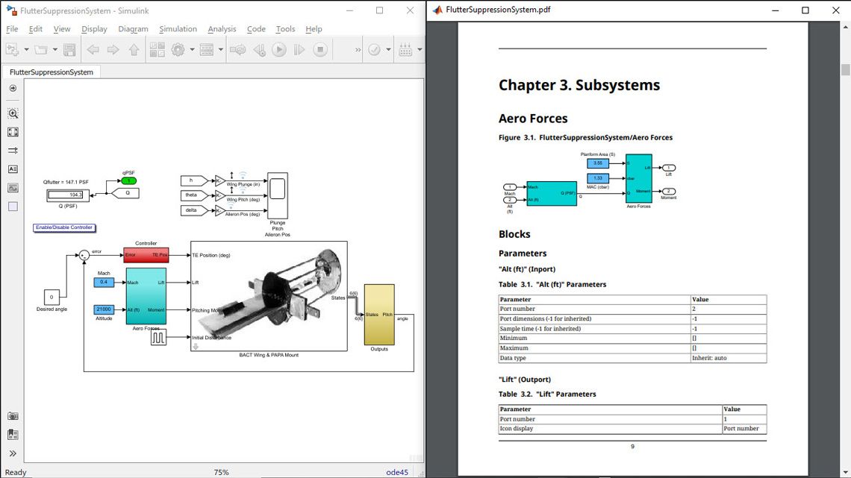Select the Zoom In tool in sidebar
851x478 pixels.
(x=13, y=114)
